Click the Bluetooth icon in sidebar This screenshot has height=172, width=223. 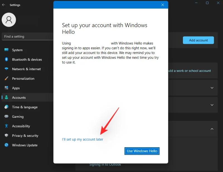tap(6, 59)
